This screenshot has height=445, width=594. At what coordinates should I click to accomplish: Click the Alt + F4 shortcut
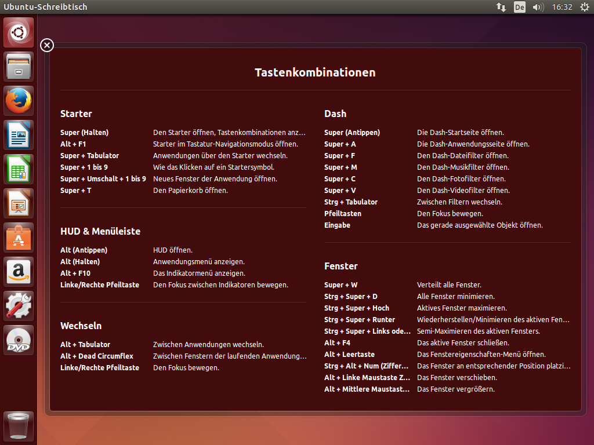[x=337, y=343]
